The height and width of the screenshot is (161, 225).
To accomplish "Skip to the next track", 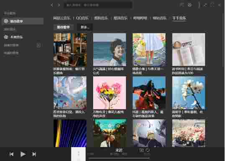I will click(34, 154).
